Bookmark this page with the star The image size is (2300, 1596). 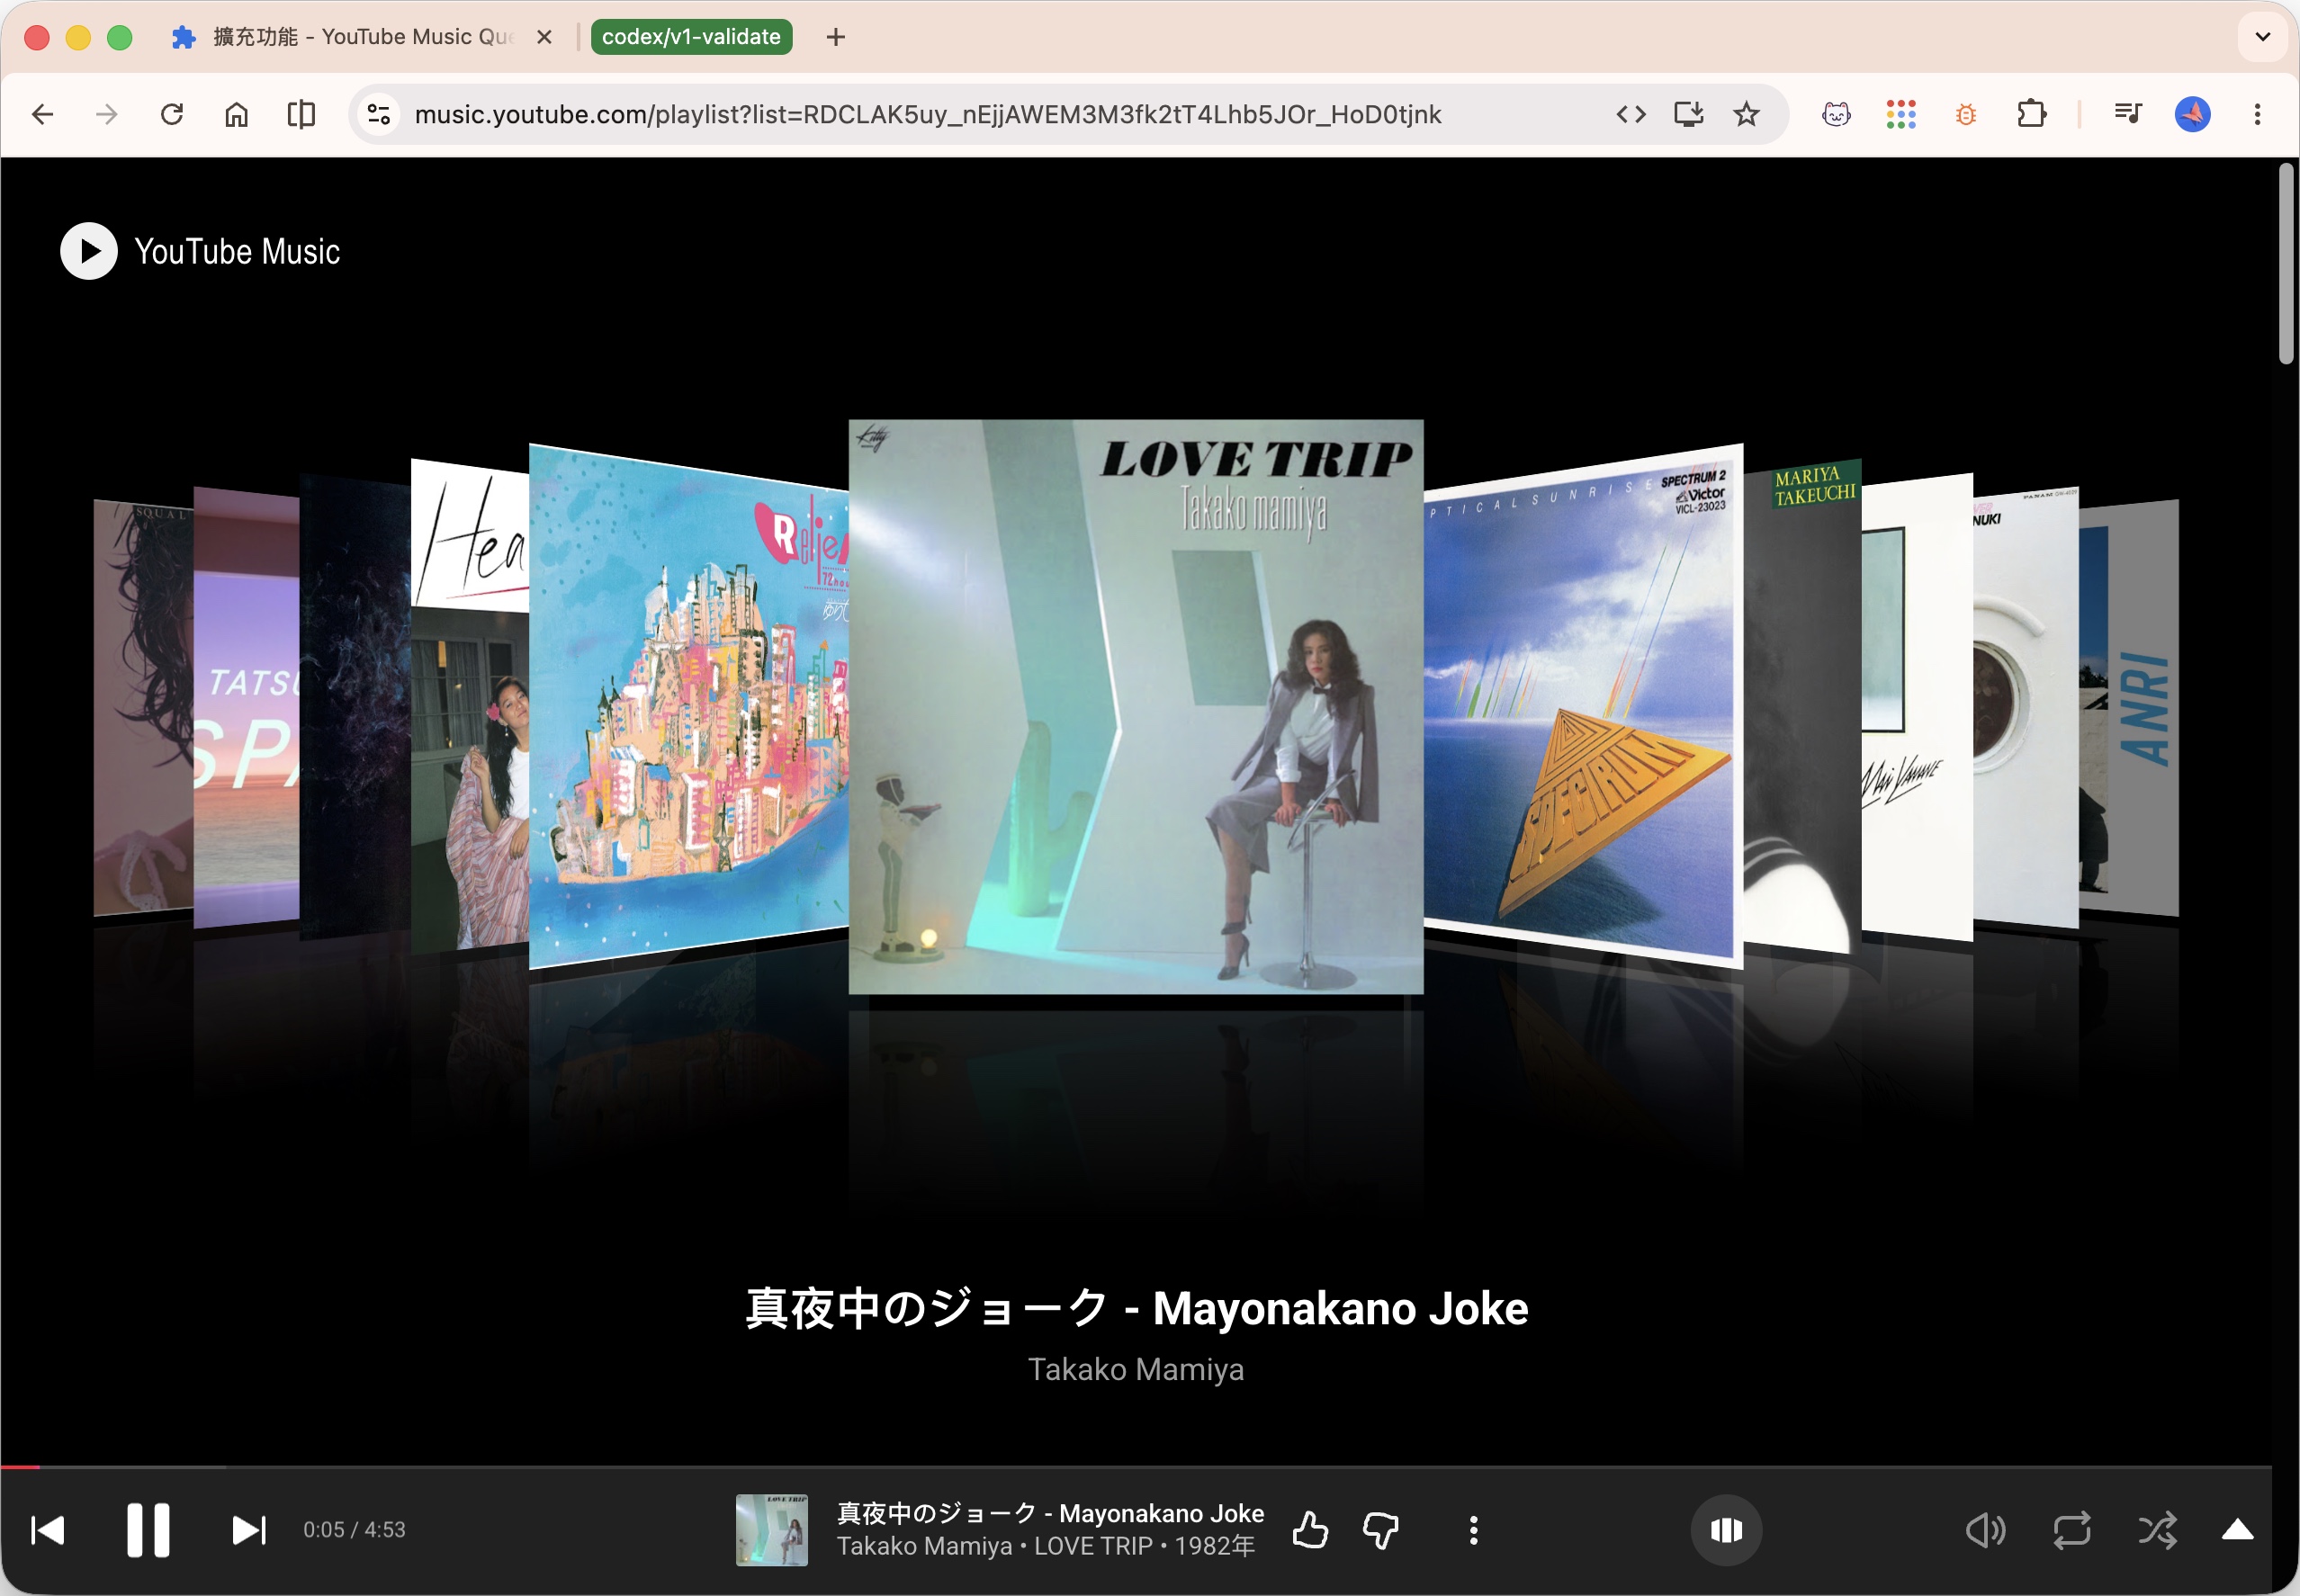(1746, 114)
